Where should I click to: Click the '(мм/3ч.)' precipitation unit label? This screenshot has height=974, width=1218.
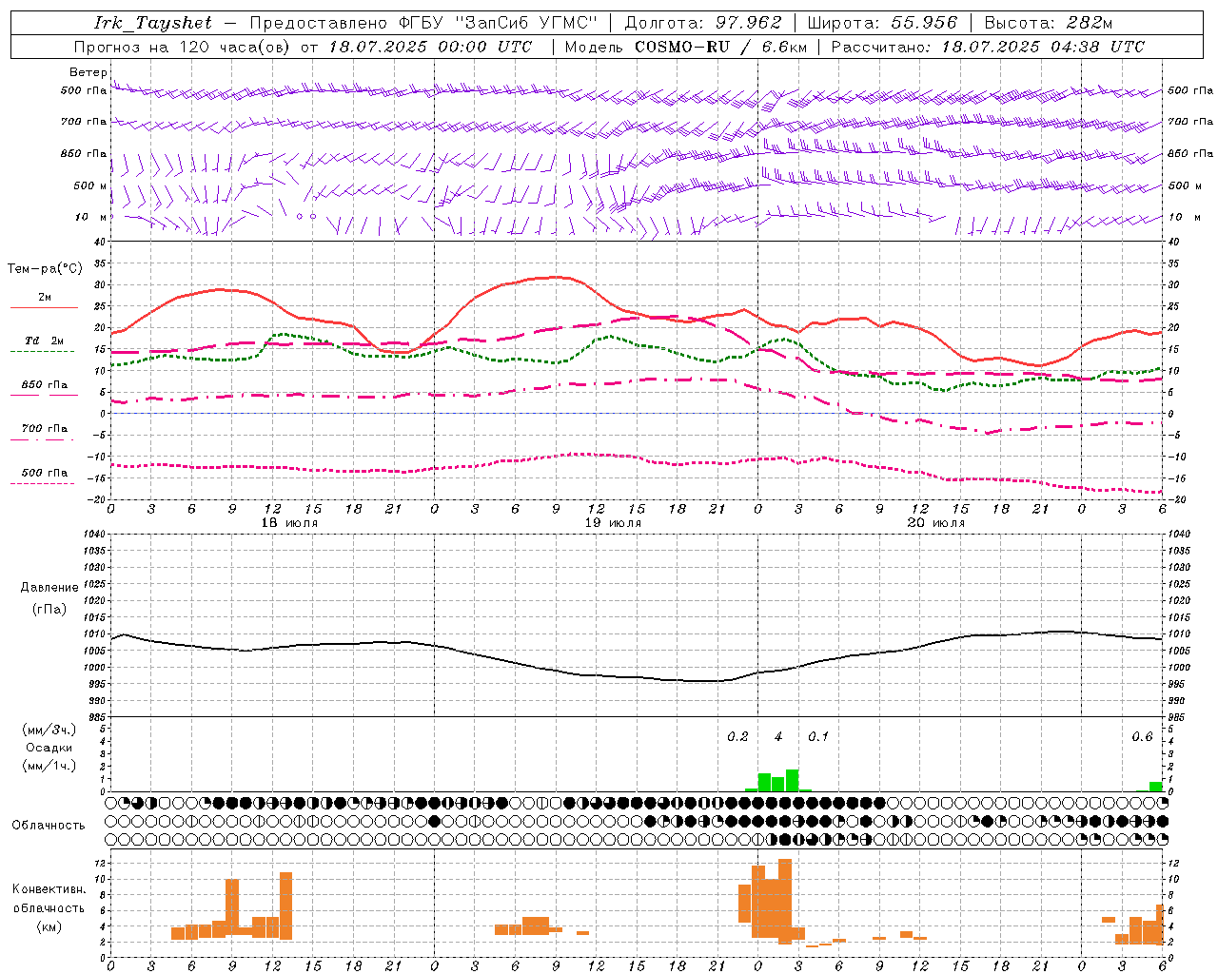point(49,730)
